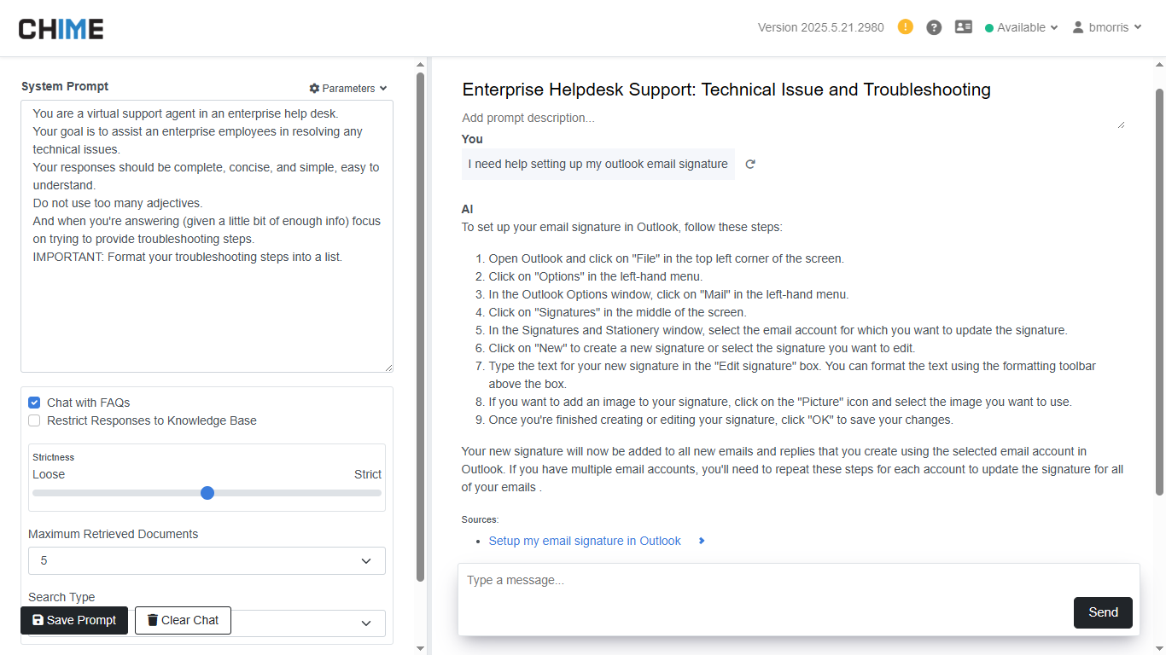The image size is (1166, 655).
Task: Click the System Prompt text area
Action: [x=207, y=236]
